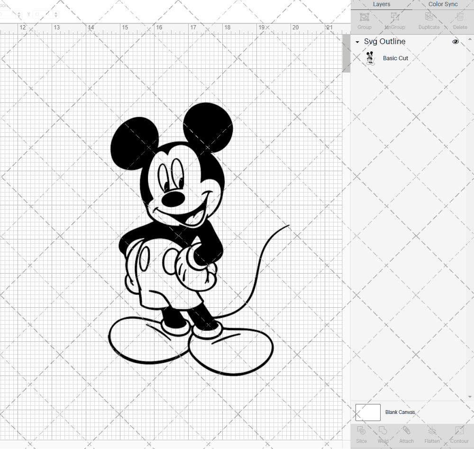The height and width of the screenshot is (449, 474).
Task: Click the UnGroup icon
Action: click(394, 17)
